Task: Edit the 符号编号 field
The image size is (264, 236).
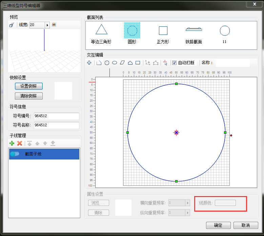Action: click(x=56, y=116)
